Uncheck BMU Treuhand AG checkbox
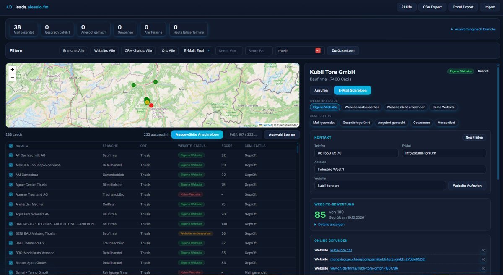Screen dimensions: 503x275 click(10, 243)
